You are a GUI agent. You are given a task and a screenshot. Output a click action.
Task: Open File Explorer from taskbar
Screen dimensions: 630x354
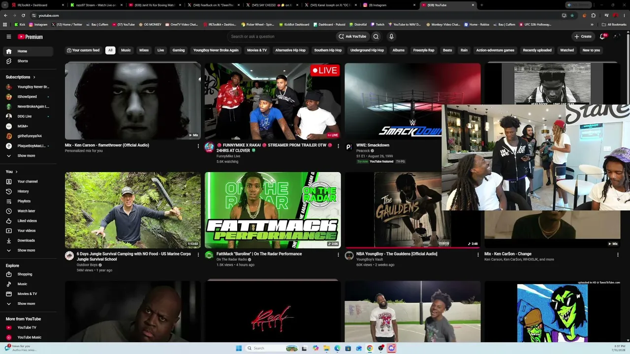point(326,348)
